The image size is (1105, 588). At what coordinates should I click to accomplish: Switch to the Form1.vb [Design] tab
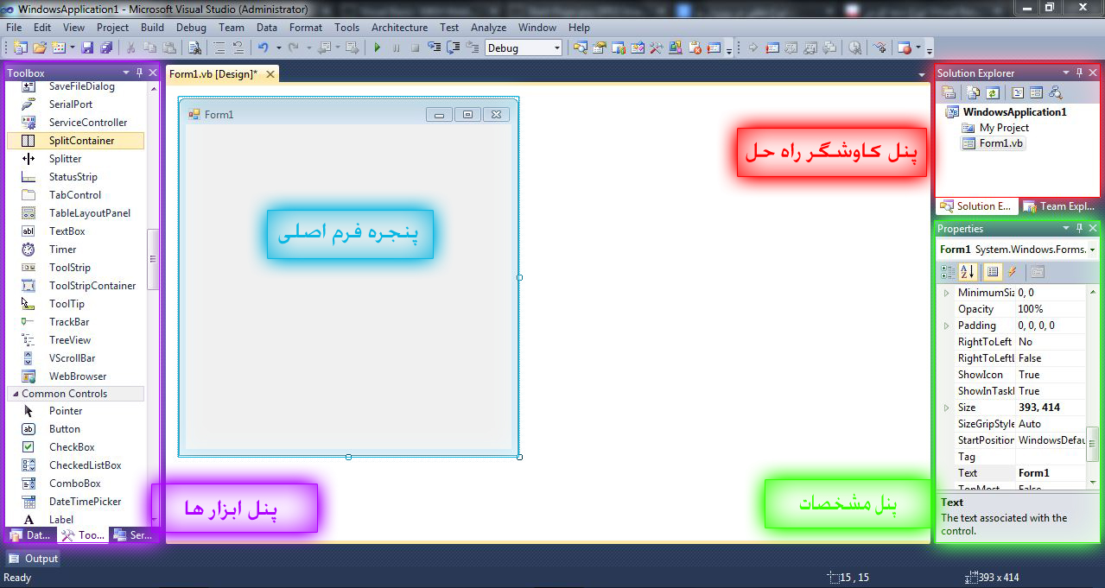coord(213,74)
